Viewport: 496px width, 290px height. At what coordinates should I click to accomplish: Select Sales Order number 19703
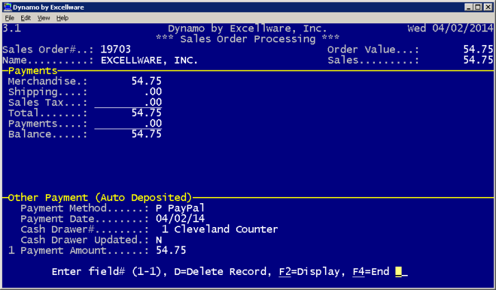(x=116, y=49)
